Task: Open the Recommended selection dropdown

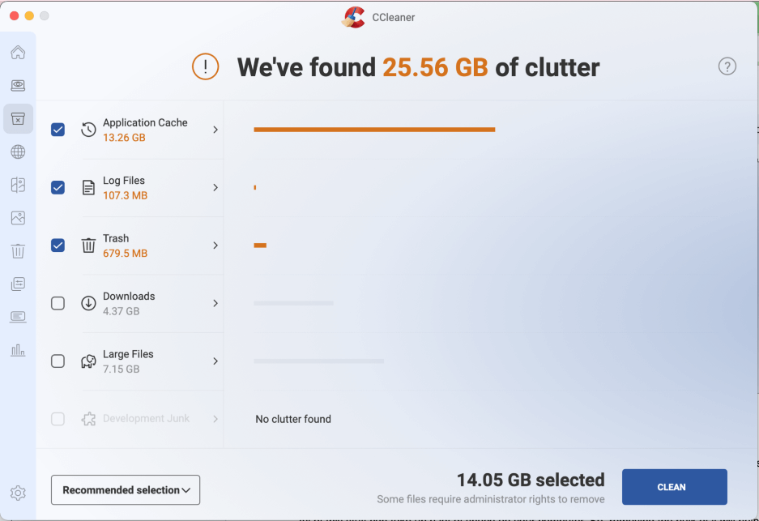Action: coord(126,490)
